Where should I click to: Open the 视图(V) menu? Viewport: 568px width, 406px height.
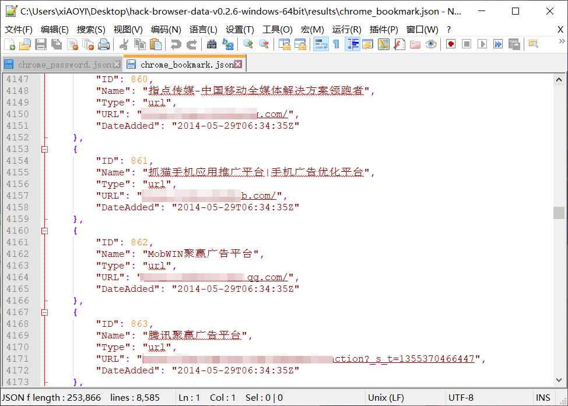tap(128, 30)
